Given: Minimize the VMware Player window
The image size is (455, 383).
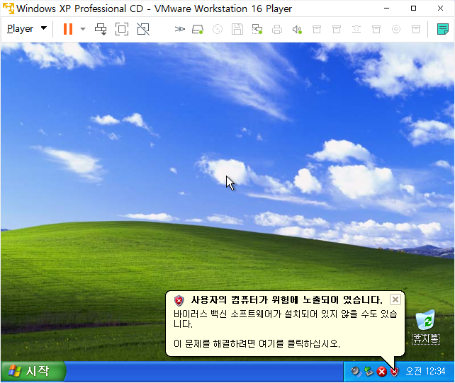Looking at the screenshot, I should [386, 8].
